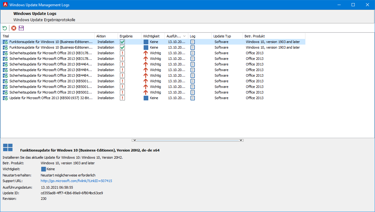
Task: Sort by the Titel column header
Action: click(x=47, y=36)
